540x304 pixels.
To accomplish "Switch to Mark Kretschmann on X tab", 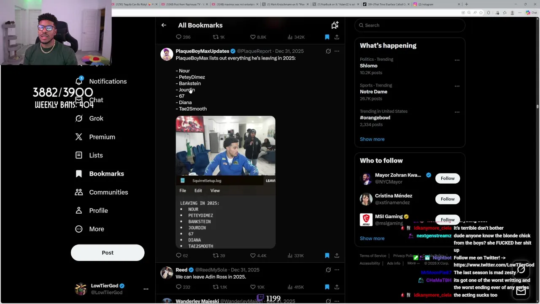I will [x=285, y=4].
